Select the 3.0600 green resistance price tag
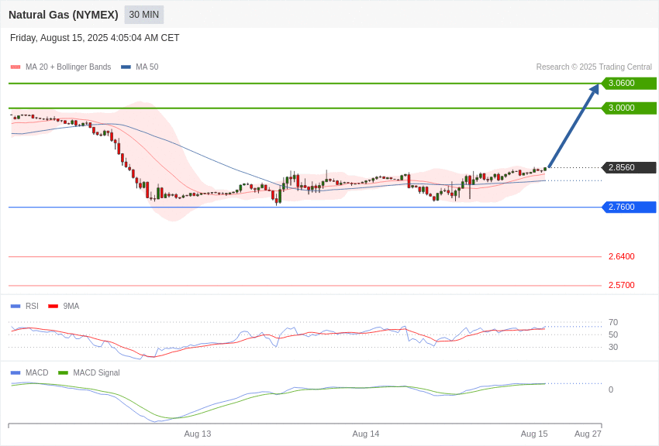The height and width of the screenshot is (446, 659). click(629, 83)
